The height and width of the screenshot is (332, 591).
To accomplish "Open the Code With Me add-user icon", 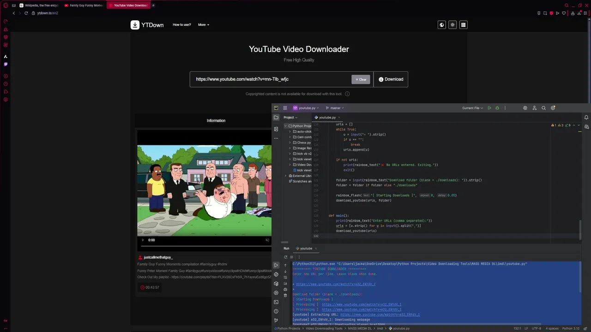I will [534, 108].
